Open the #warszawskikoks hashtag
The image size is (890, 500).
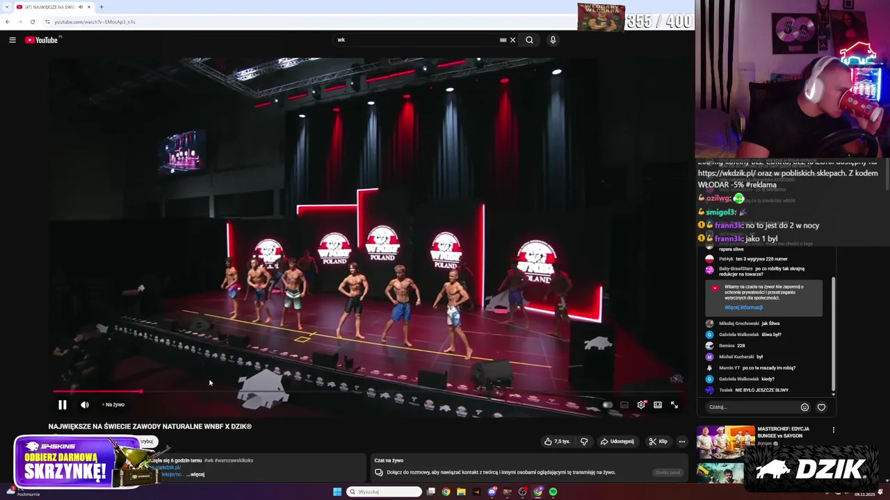tap(234, 460)
